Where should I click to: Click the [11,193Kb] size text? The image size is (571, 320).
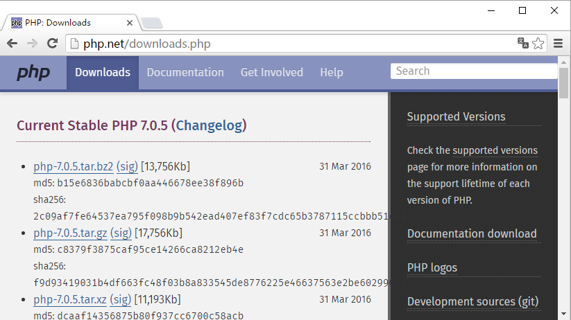(157, 300)
